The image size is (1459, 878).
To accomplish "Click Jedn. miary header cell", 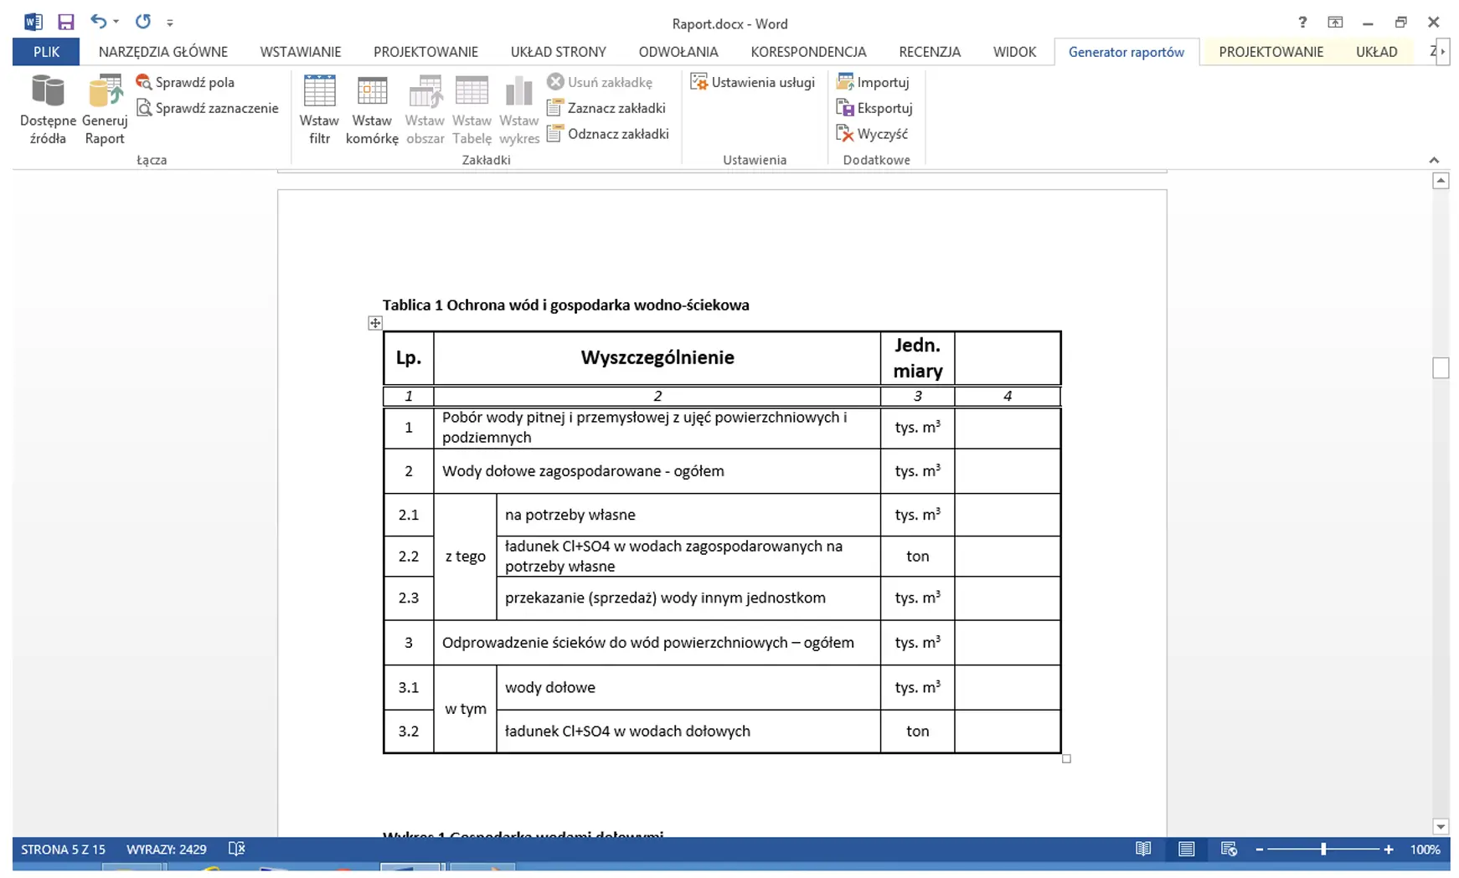I will pyautogui.click(x=918, y=357).
